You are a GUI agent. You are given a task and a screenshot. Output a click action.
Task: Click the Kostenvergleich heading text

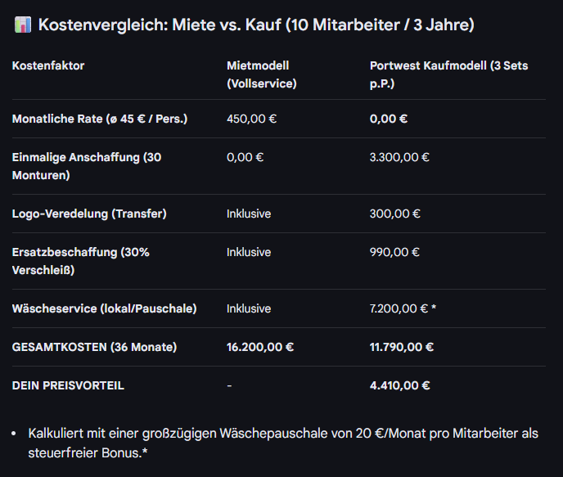coord(255,25)
